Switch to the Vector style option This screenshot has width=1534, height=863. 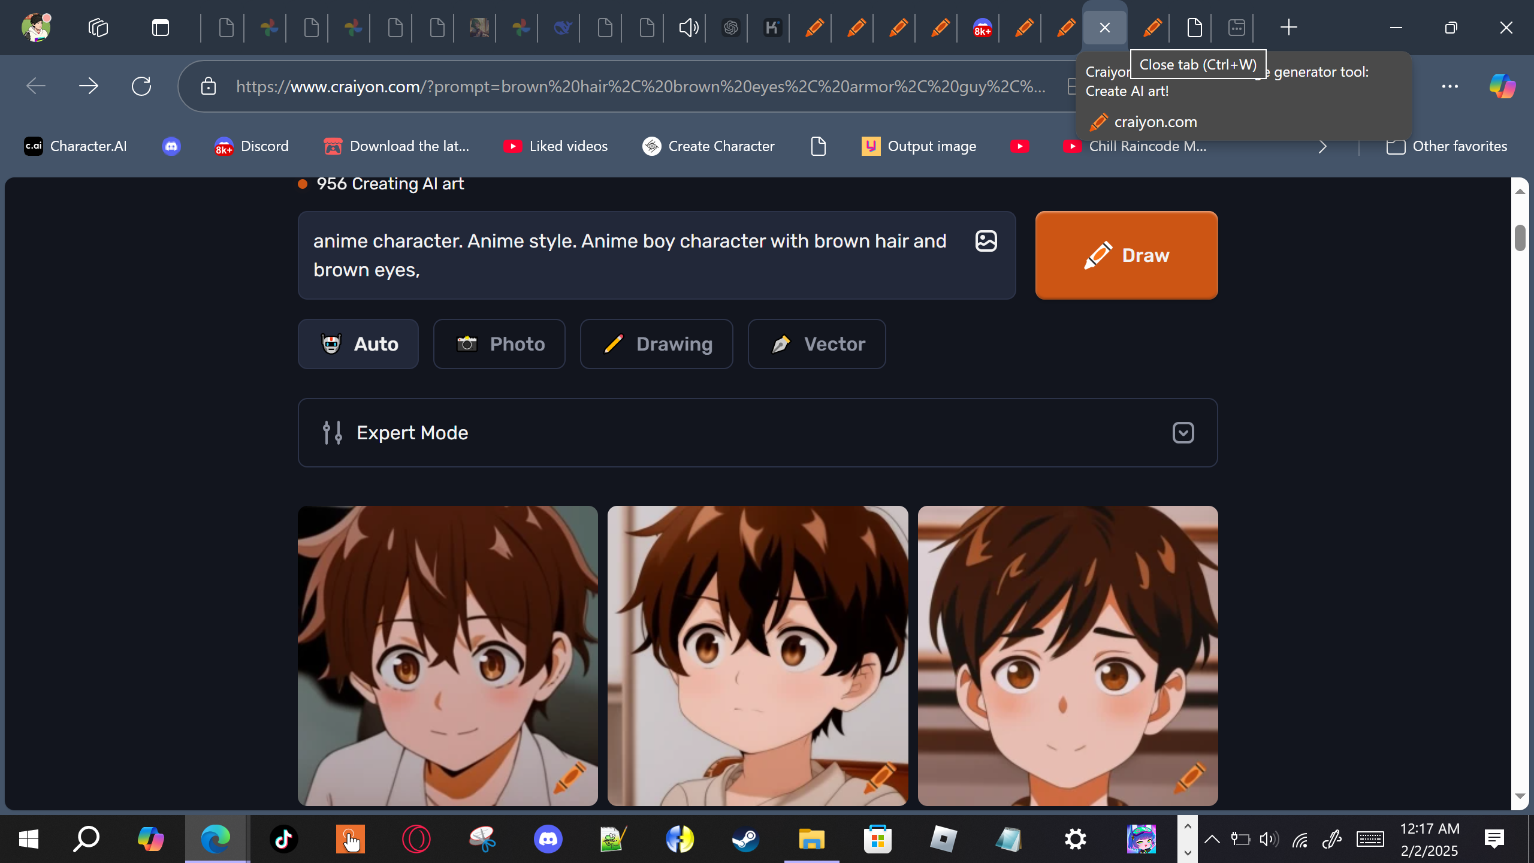pyautogui.click(x=816, y=344)
